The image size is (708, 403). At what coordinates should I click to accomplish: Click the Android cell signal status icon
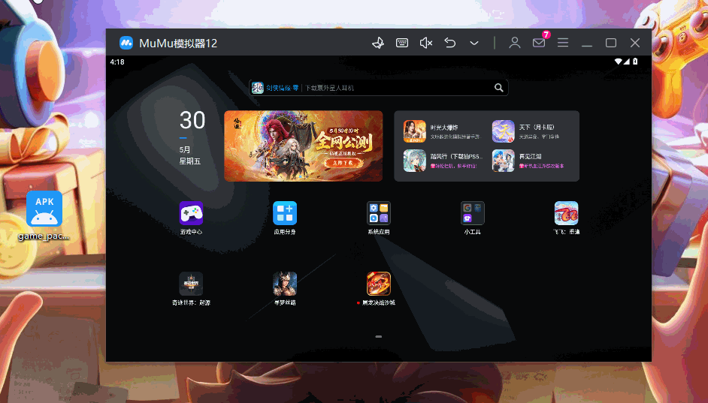(x=627, y=62)
